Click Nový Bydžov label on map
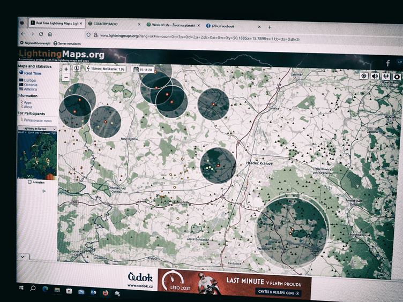The image size is (403, 302). (129, 139)
